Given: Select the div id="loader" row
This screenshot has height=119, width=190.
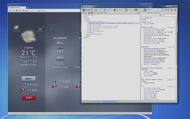Looking at the screenshot, I should [103, 28].
